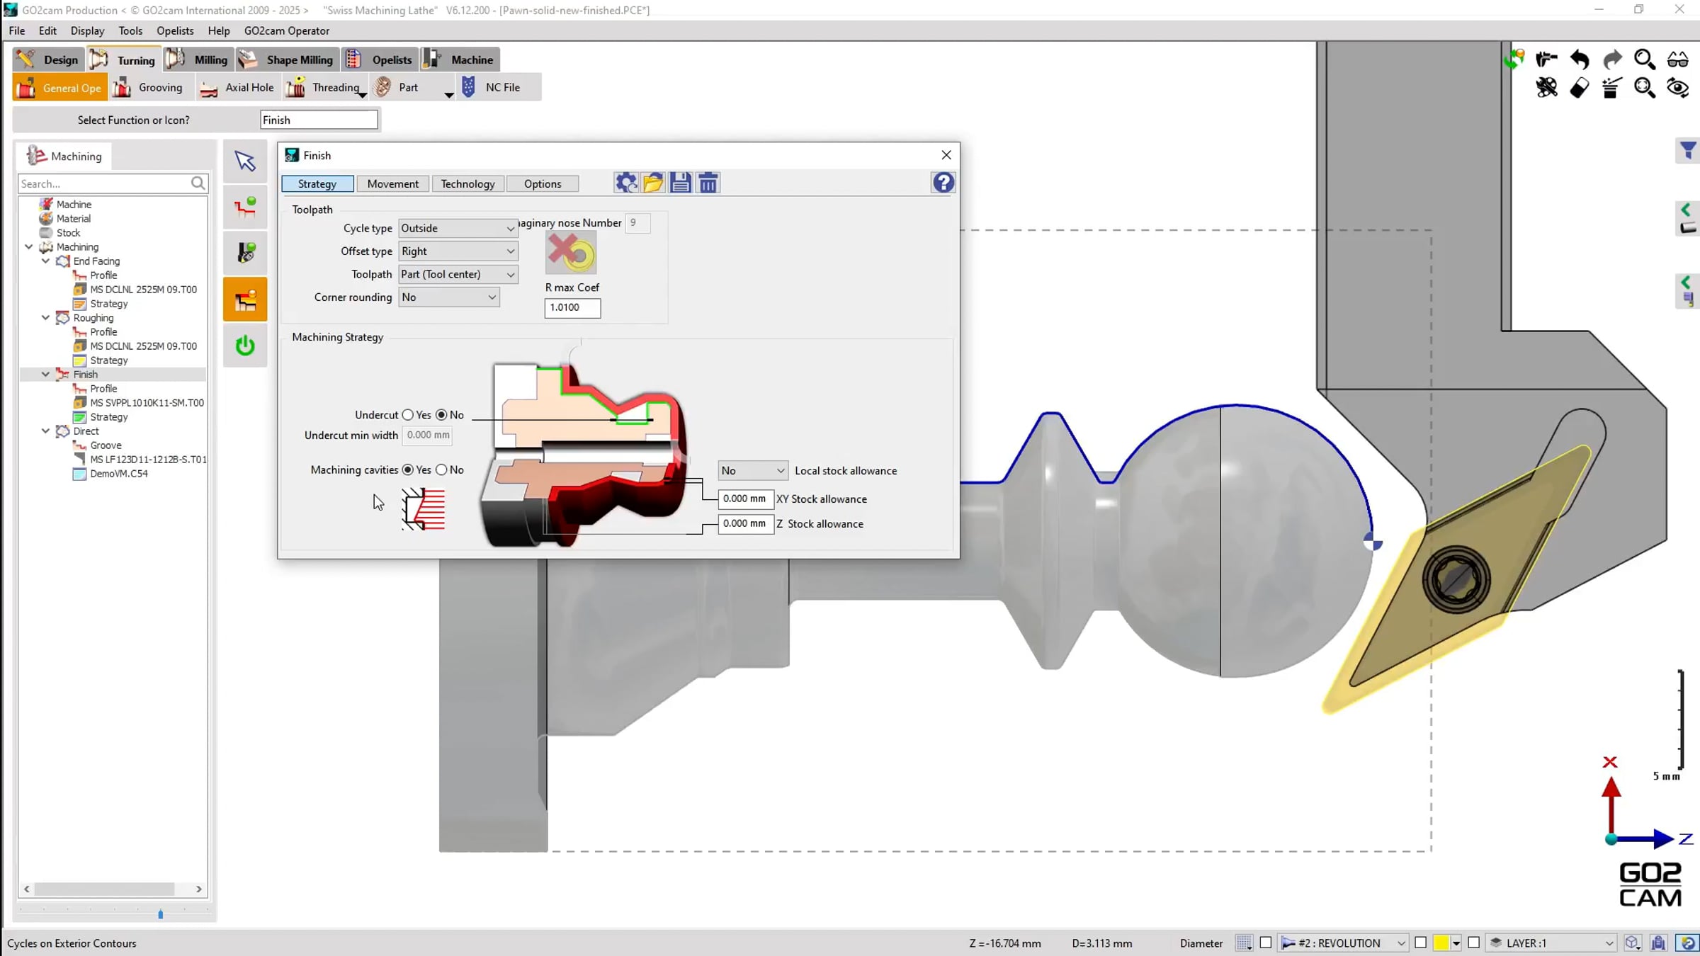Open the Offset type dropdown
The width and height of the screenshot is (1700, 956).
coord(458,251)
